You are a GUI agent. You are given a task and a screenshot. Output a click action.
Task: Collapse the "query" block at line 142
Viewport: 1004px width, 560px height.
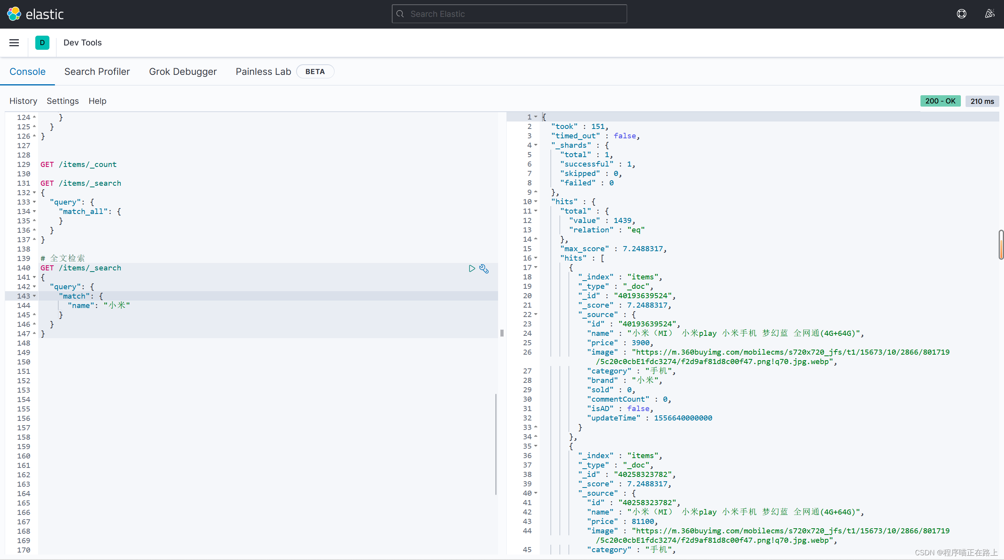[x=35, y=287]
